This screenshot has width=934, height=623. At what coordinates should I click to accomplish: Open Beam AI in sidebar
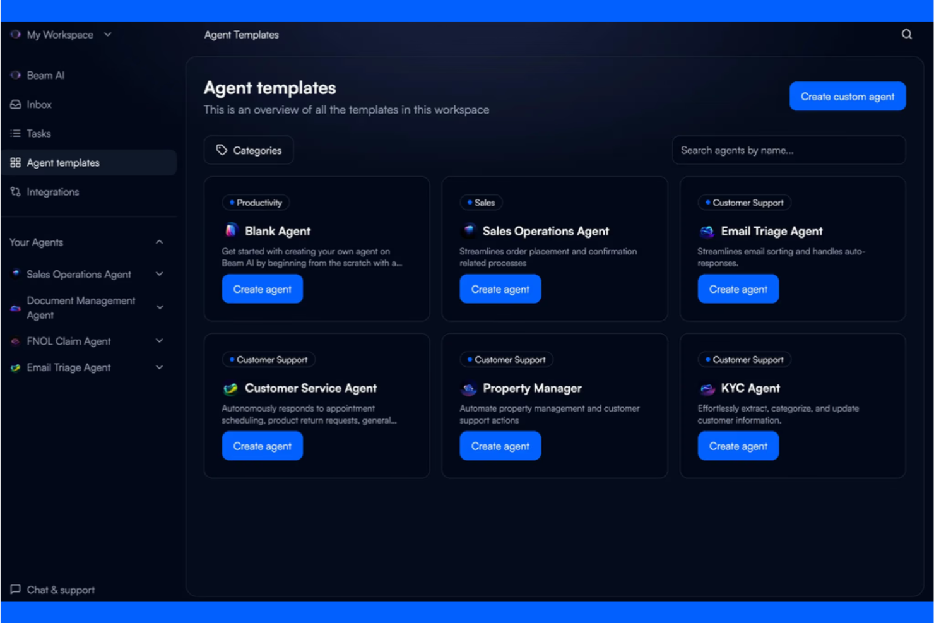pyautogui.click(x=89, y=75)
